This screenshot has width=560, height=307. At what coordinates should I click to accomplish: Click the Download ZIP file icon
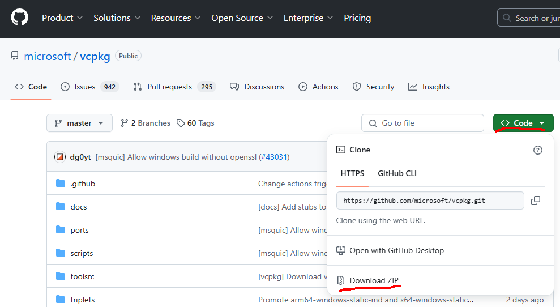[x=341, y=280]
